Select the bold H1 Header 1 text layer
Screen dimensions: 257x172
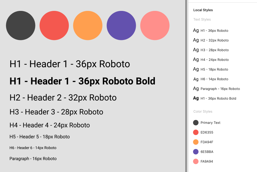tap(82, 81)
